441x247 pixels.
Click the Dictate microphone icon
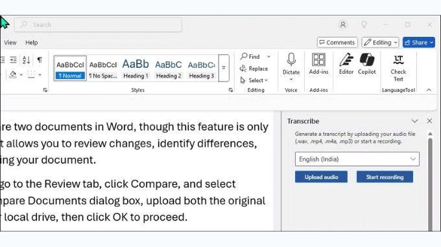[291, 59]
